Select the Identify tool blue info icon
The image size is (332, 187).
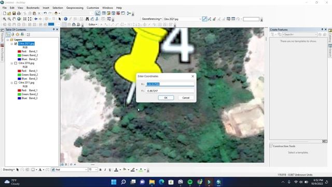[66, 19]
